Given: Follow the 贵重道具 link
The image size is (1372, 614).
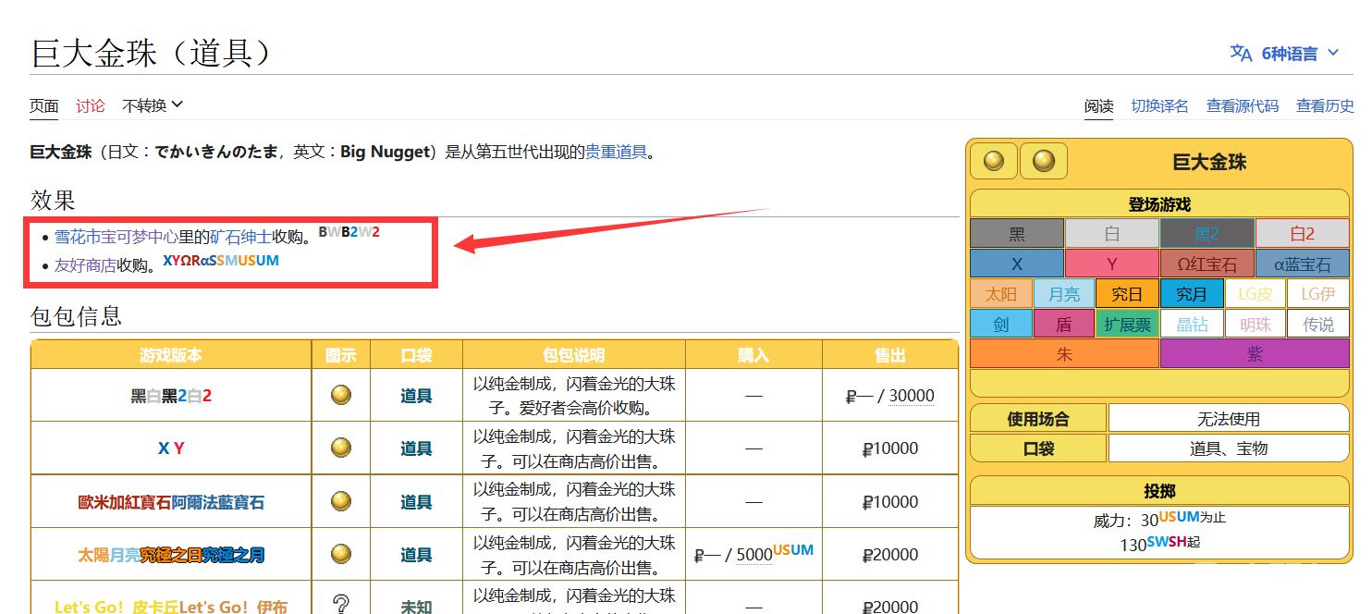Looking at the screenshot, I should [x=616, y=152].
